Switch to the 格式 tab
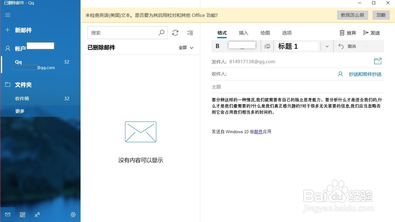The image size is (395, 222). [222, 33]
